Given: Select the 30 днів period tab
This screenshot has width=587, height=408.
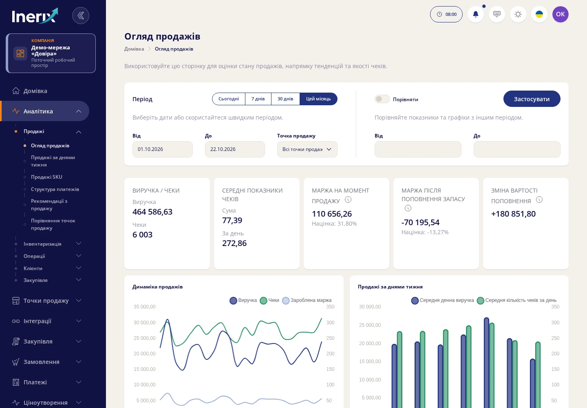Looking at the screenshot, I should click(285, 99).
